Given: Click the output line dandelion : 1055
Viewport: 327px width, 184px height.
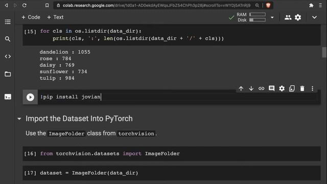Looking at the screenshot, I should tap(65, 52).
